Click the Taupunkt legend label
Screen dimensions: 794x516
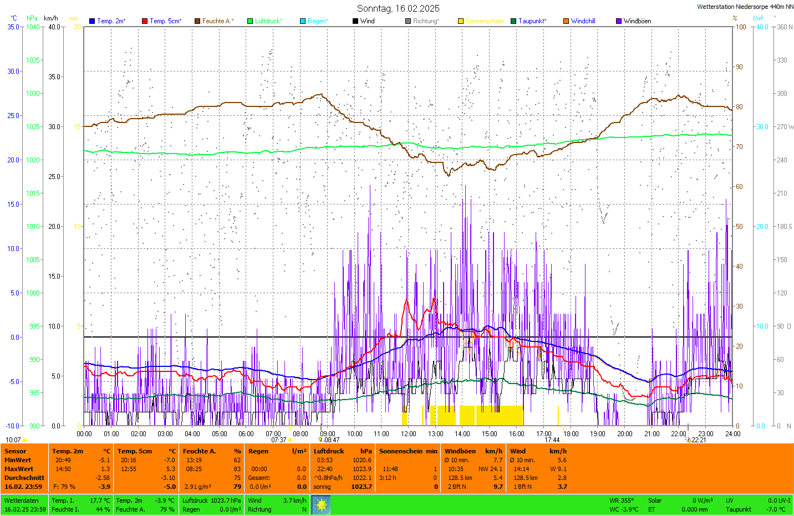coord(532,21)
